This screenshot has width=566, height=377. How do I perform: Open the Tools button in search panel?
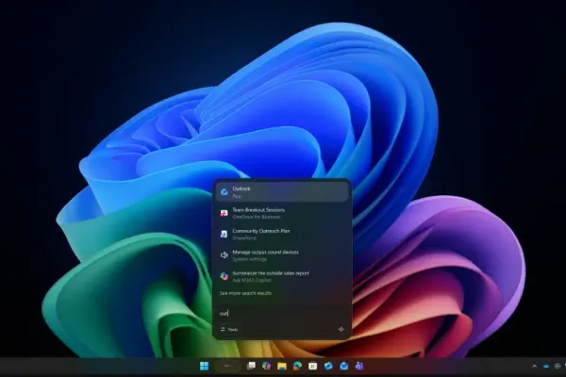[229, 329]
